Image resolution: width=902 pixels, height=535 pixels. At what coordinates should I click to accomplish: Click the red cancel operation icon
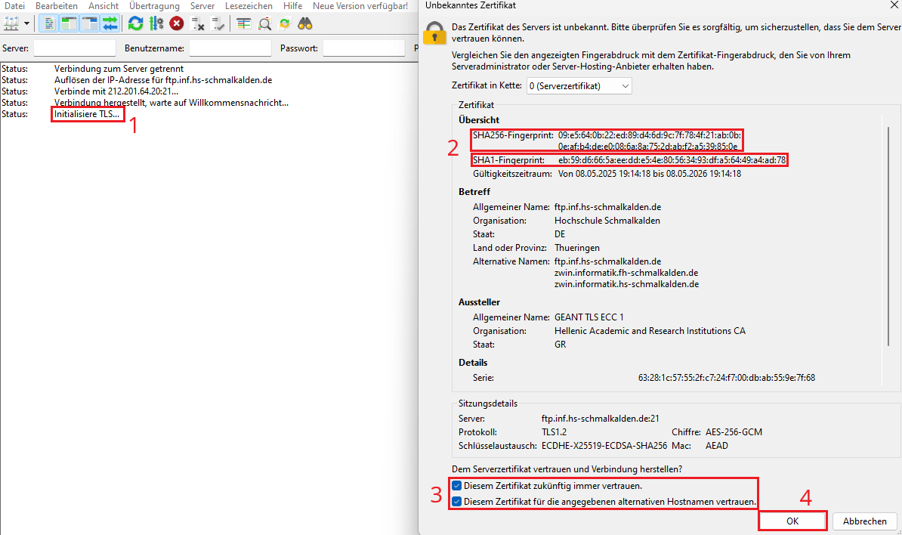(177, 23)
